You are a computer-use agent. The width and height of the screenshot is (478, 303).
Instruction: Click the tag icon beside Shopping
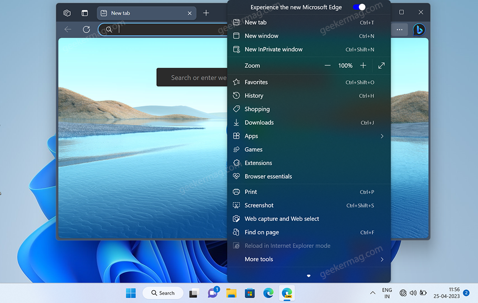pos(236,109)
